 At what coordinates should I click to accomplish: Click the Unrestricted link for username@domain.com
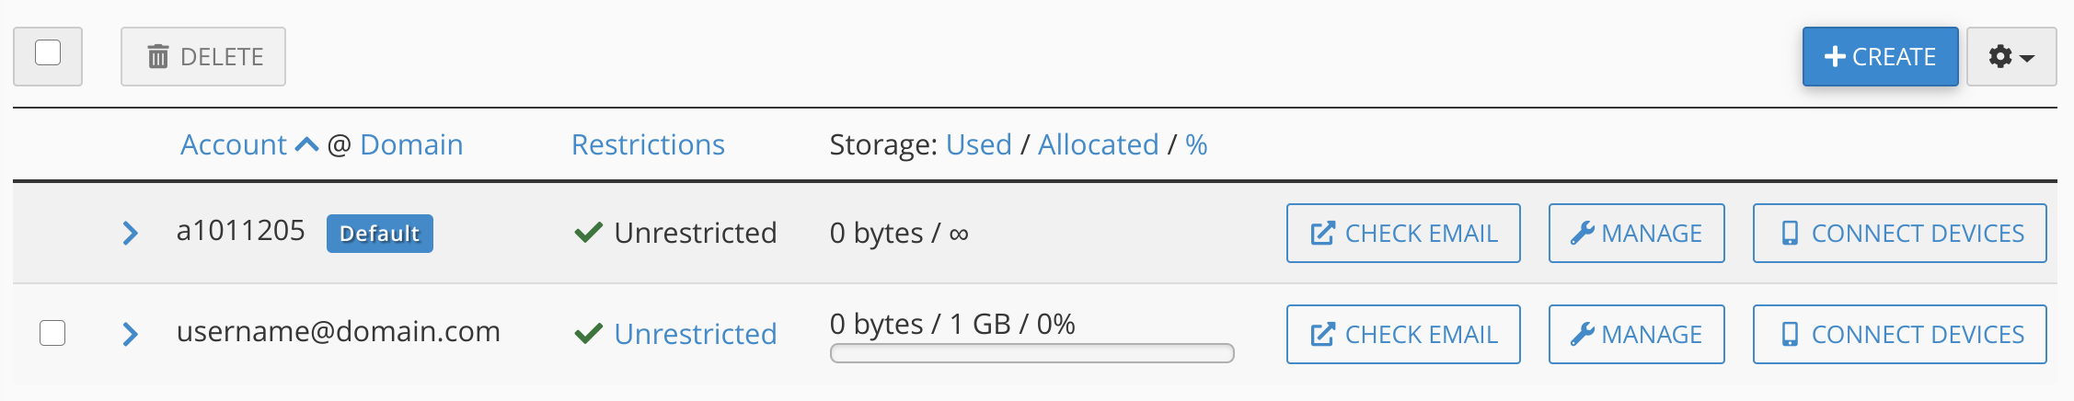[695, 335]
